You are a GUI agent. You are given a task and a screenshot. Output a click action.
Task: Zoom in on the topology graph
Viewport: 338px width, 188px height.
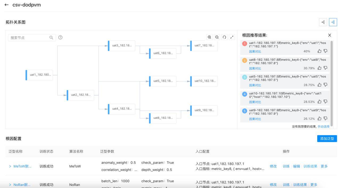point(209,37)
